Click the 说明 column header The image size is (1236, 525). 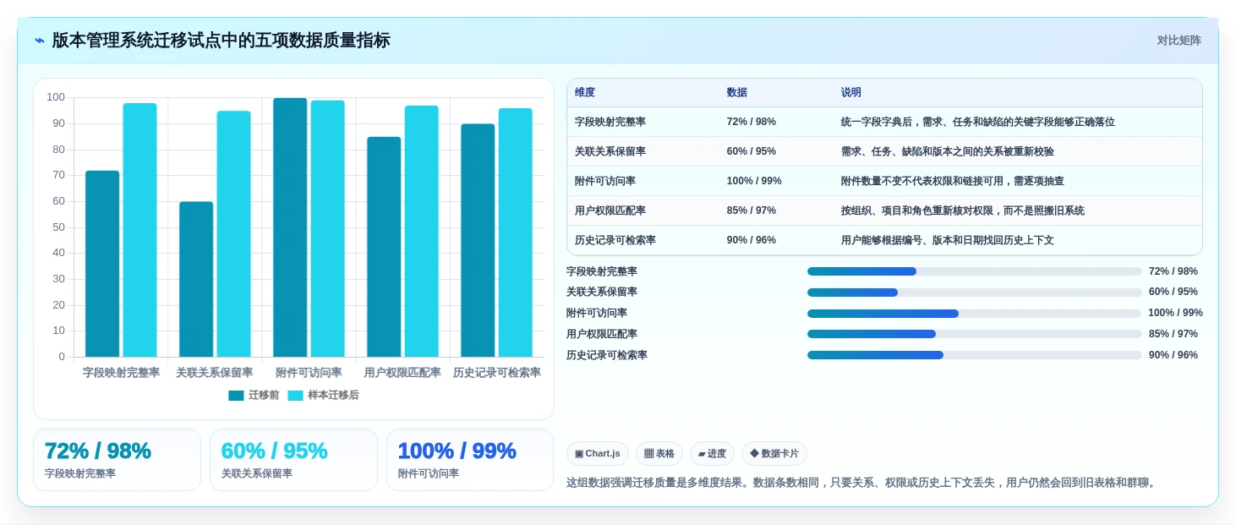[851, 93]
